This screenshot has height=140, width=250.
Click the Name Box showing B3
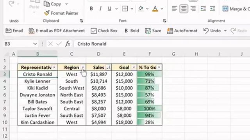(x=18, y=44)
